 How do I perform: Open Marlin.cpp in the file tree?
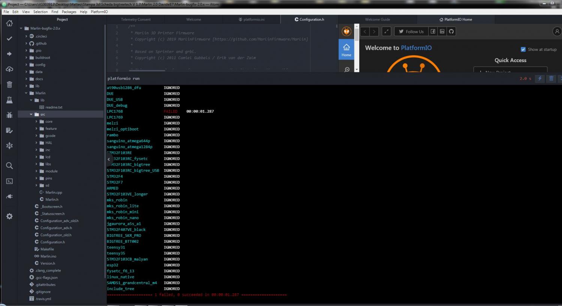(54, 193)
